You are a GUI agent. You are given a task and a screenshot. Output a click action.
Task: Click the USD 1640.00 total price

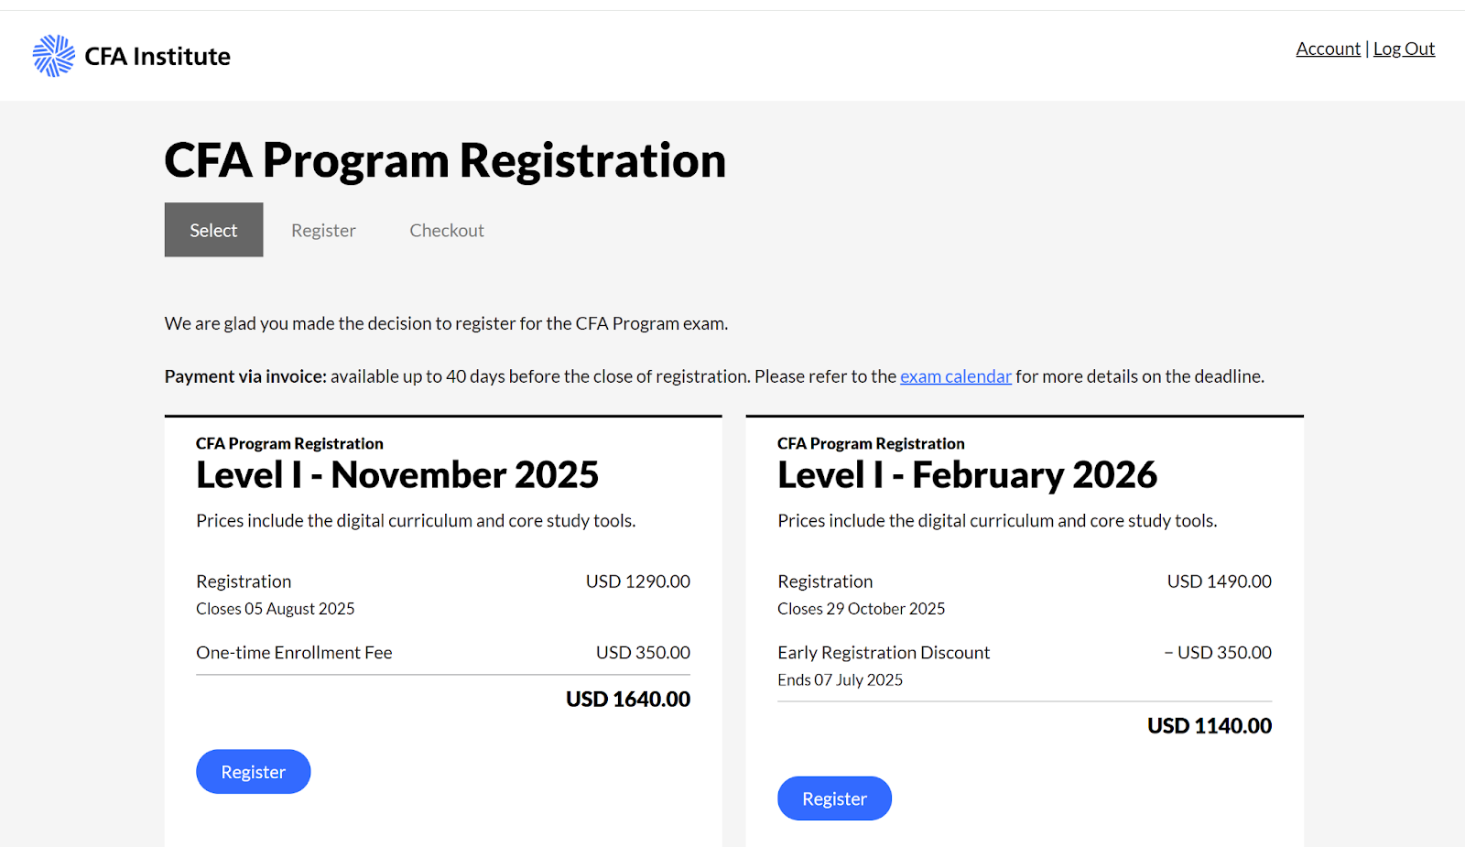tap(628, 700)
